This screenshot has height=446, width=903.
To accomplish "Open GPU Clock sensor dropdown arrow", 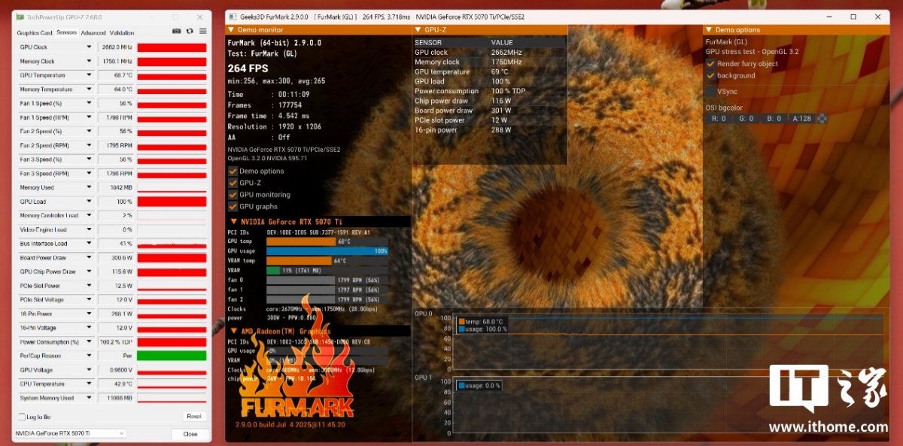I will point(90,47).
